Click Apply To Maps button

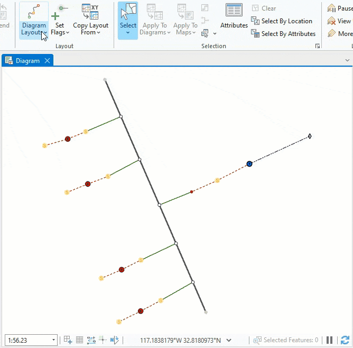185,21
